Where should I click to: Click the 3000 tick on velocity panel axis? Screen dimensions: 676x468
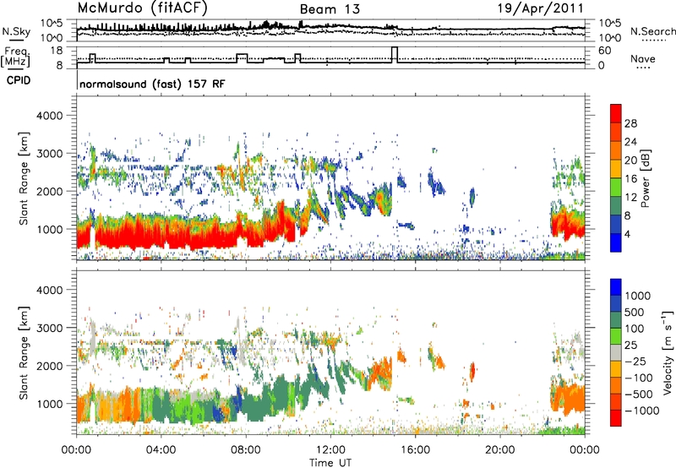tap(49, 328)
